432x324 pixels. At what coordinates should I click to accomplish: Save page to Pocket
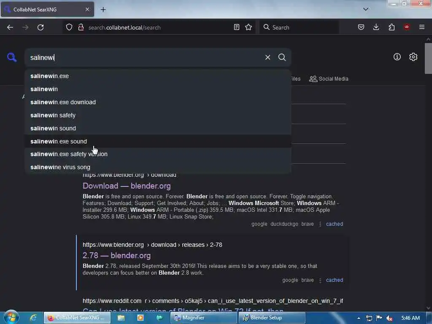point(361,27)
